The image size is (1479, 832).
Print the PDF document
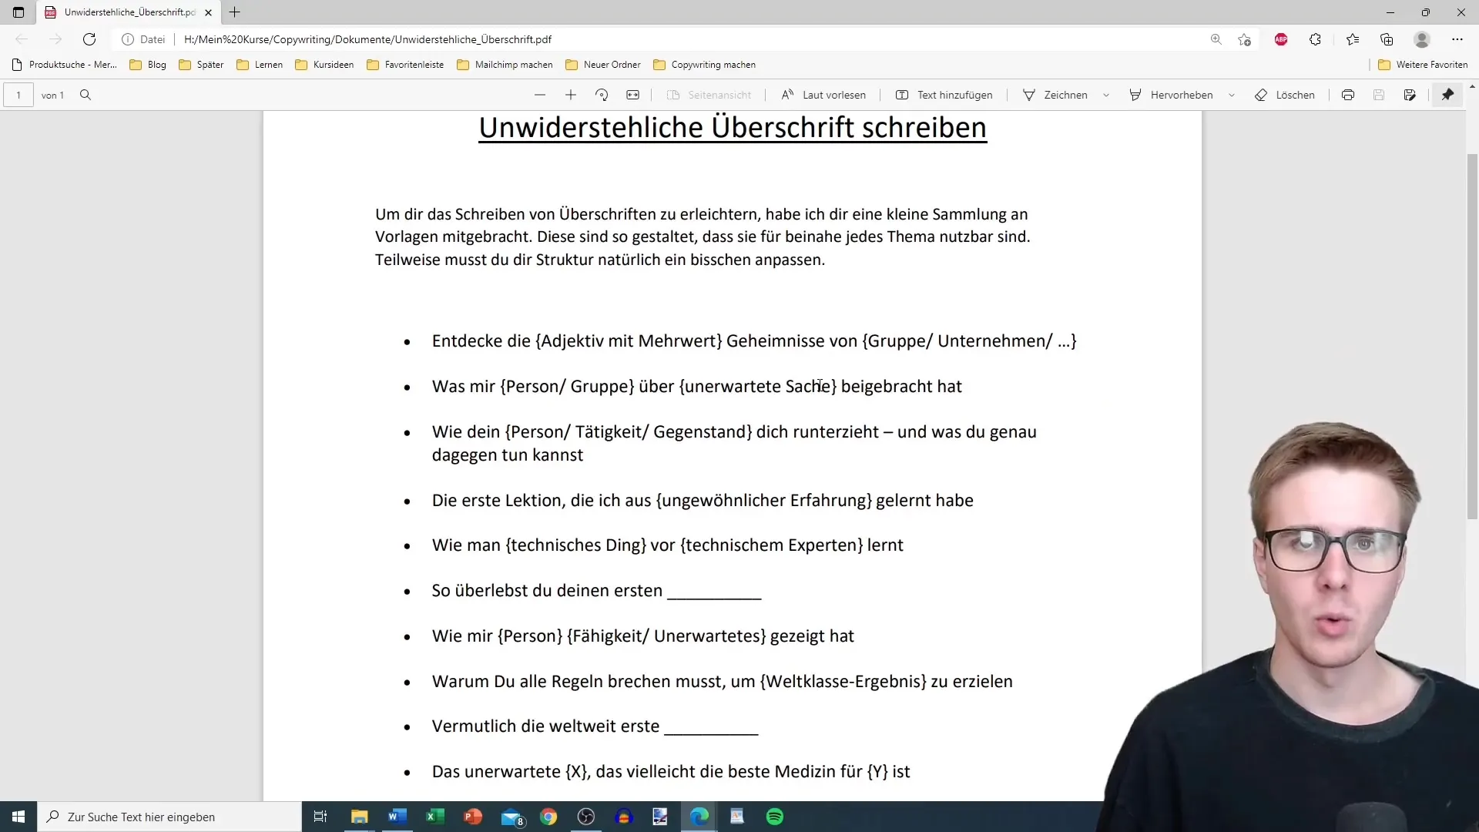tap(1348, 95)
